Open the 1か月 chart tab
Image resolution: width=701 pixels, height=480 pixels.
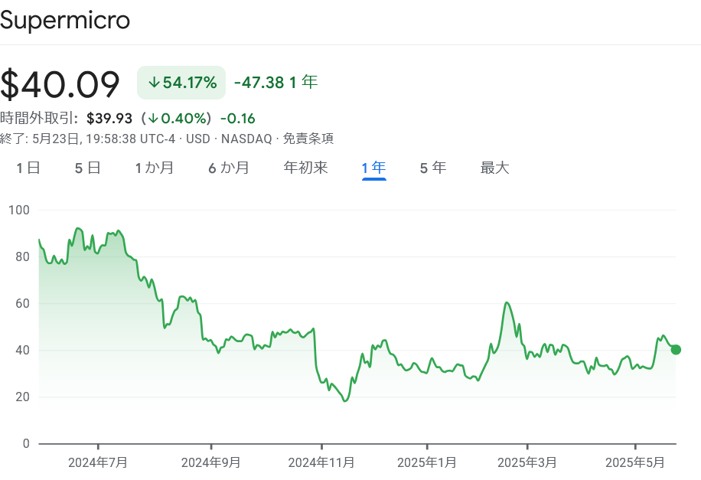(x=155, y=167)
